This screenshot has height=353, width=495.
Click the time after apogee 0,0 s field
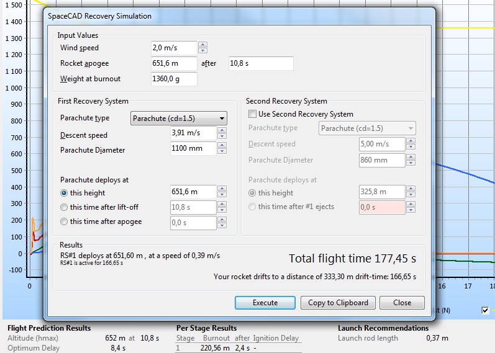point(193,223)
